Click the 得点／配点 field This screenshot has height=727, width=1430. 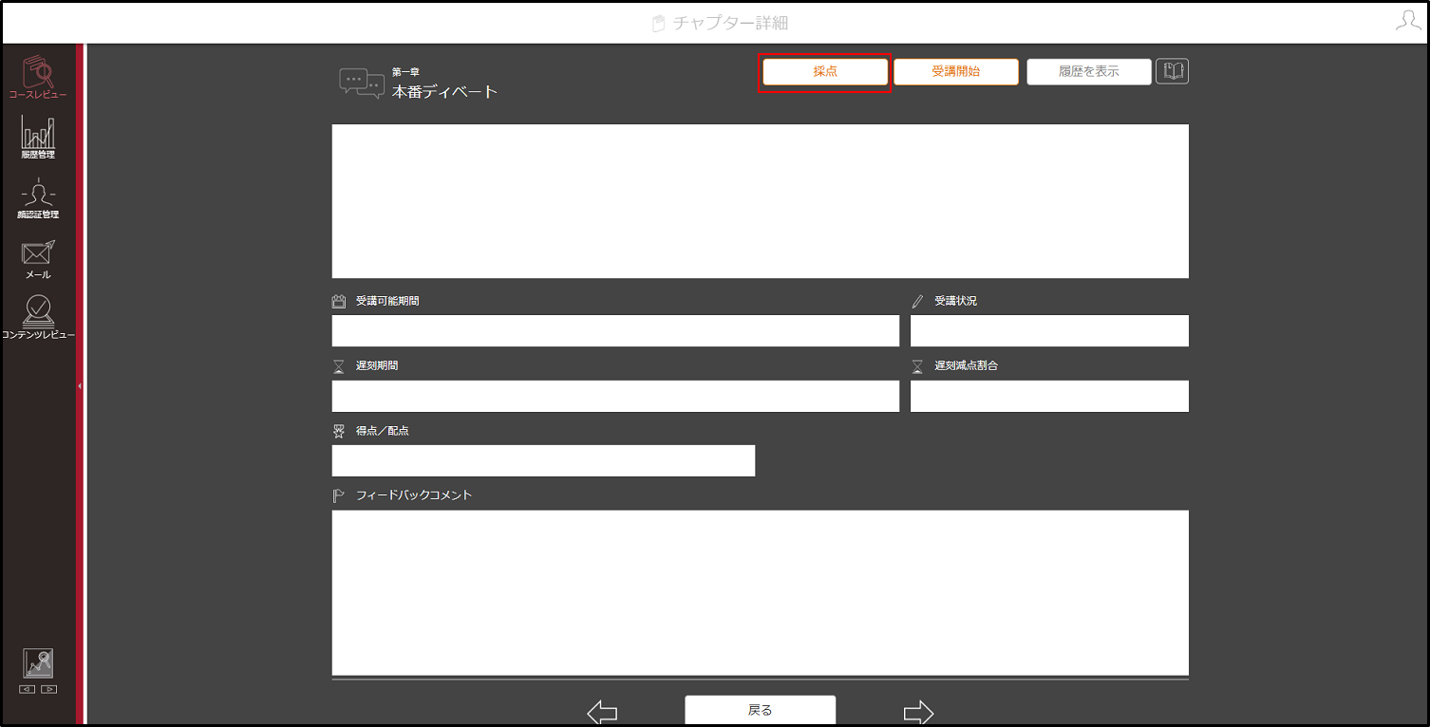coord(543,461)
